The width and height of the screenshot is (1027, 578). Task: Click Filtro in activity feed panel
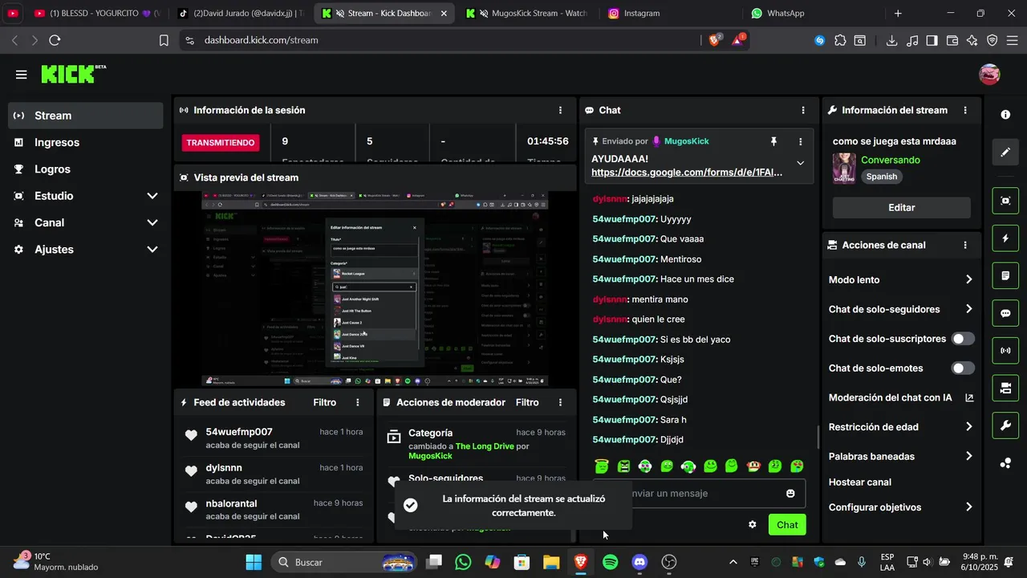(x=325, y=402)
